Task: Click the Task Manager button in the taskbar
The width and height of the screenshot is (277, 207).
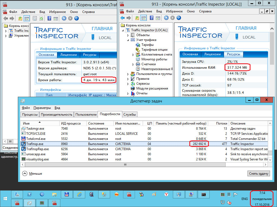Action: pos(29,203)
